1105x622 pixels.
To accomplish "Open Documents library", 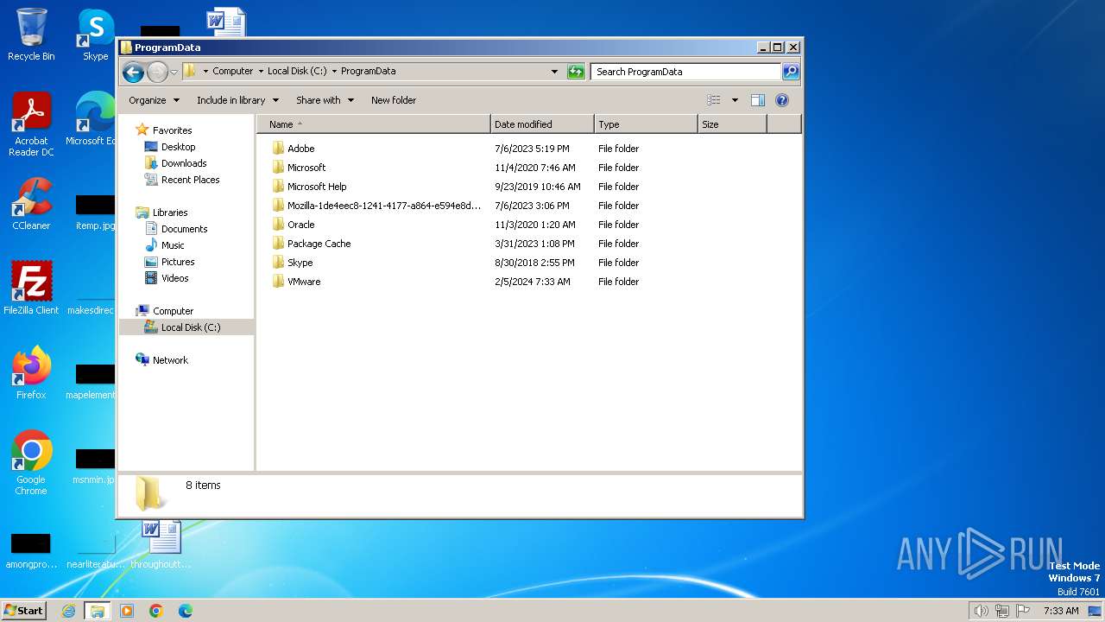I will (184, 229).
